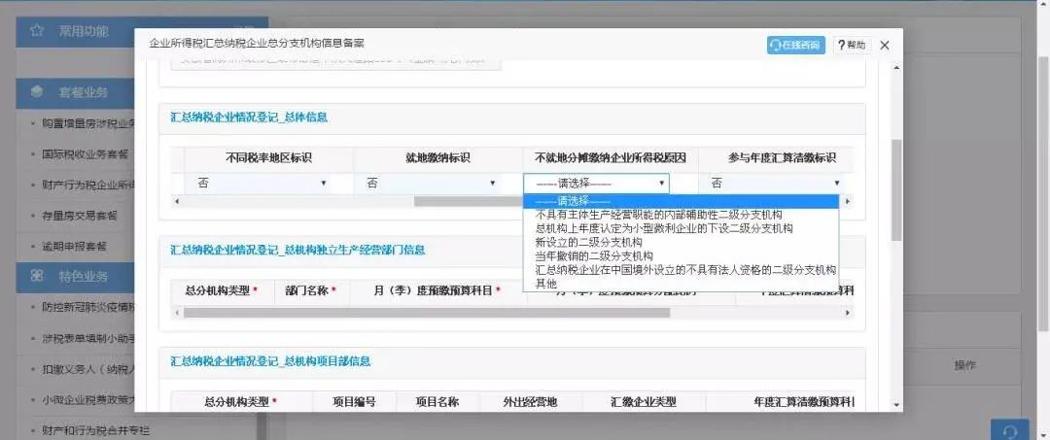Viewport: 1050px width, 440px height.
Task: Click the 在线咨询 online consultation button
Action: (795, 45)
